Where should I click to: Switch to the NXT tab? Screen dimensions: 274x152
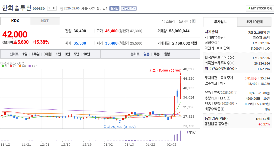click(45, 21)
